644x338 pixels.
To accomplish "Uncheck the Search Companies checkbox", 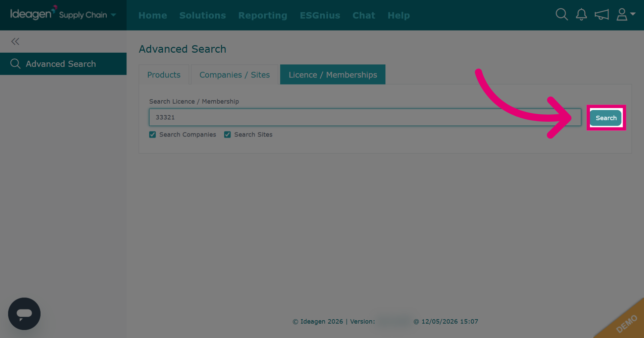I will point(153,134).
